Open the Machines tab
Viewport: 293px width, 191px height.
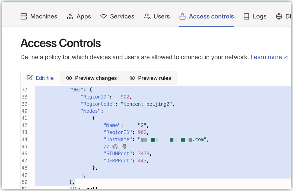tap(43, 17)
